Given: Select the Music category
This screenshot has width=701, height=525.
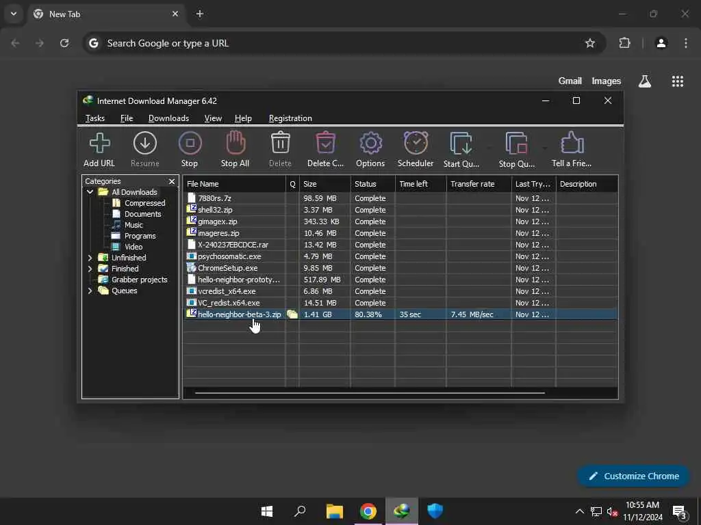Looking at the screenshot, I should [133, 225].
